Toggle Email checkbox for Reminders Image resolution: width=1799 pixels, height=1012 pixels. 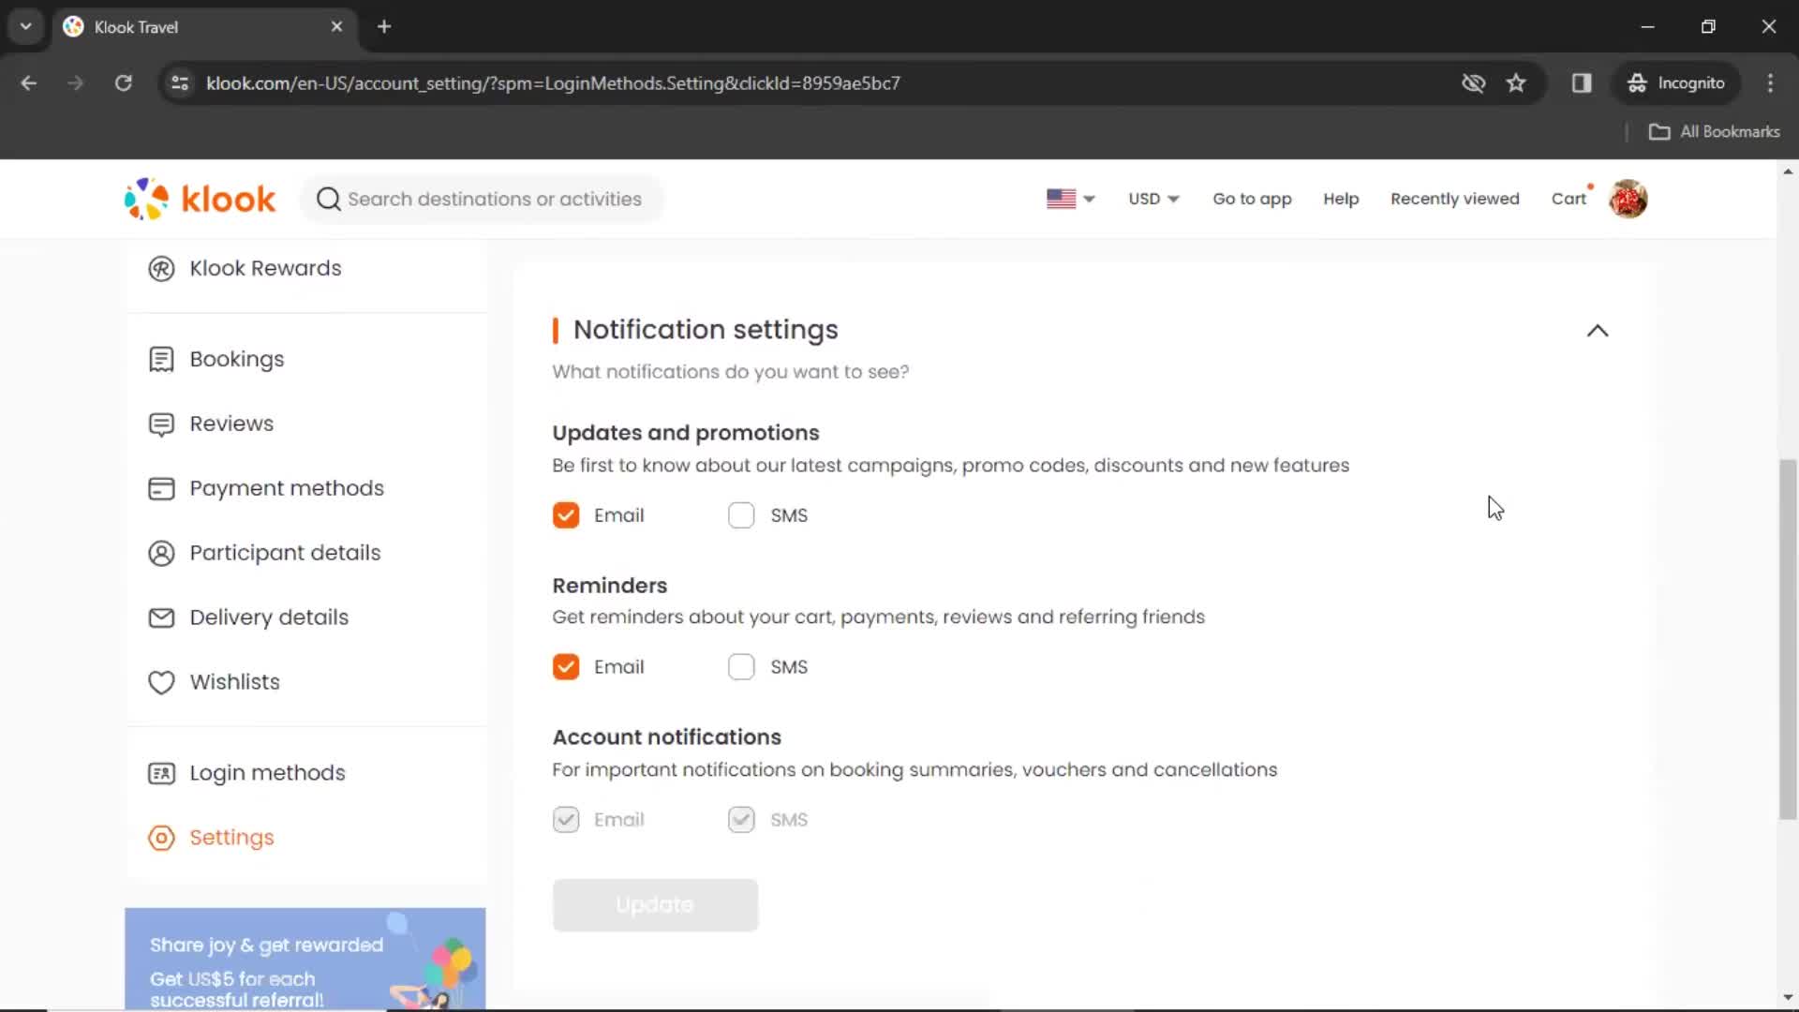click(566, 667)
